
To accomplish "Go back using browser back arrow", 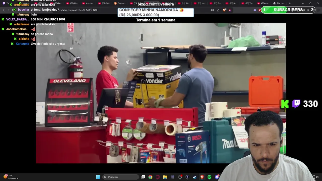I will point(4,10).
